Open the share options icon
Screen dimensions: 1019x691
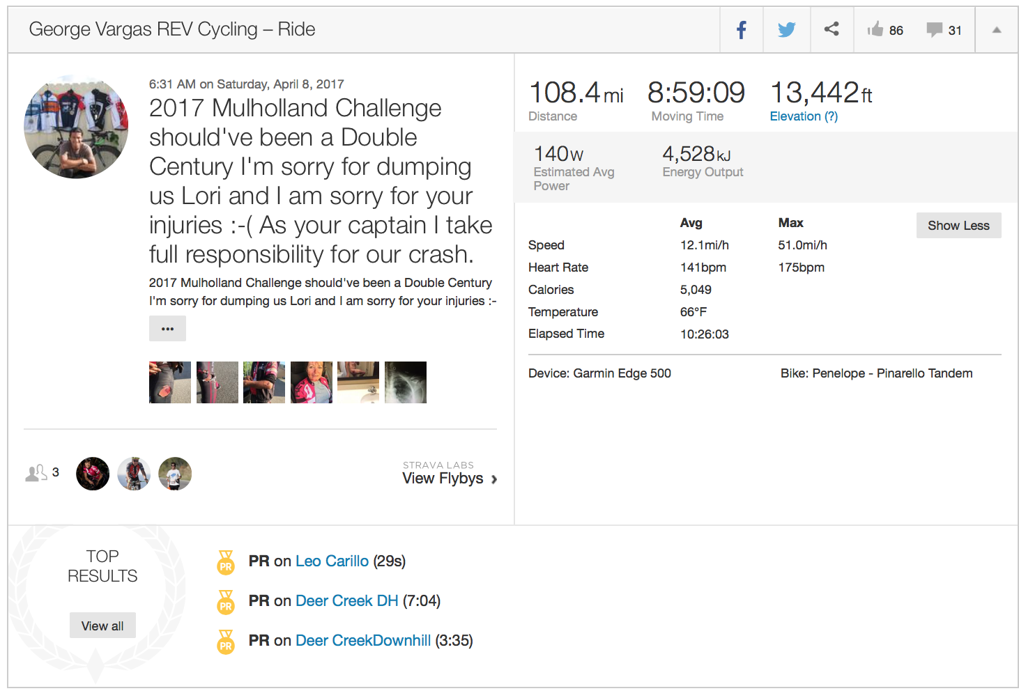pyautogui.click(x=832, y=29)
